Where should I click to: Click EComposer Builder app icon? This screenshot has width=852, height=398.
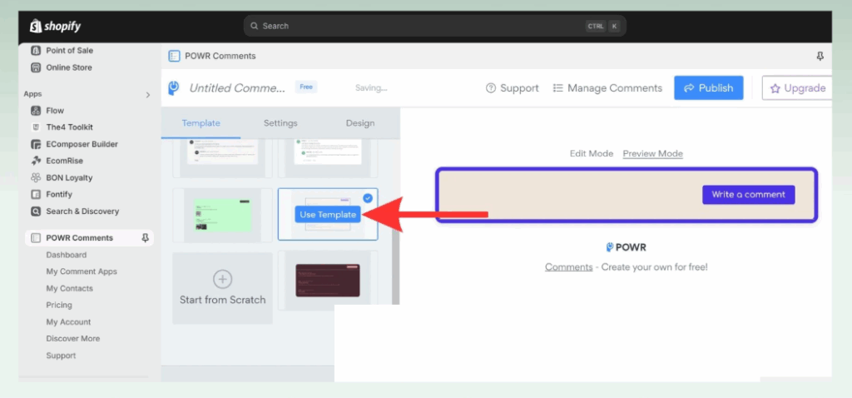[x=36, y=144]
